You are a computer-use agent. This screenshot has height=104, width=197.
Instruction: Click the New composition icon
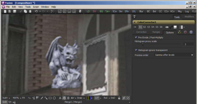pos(5,12)
